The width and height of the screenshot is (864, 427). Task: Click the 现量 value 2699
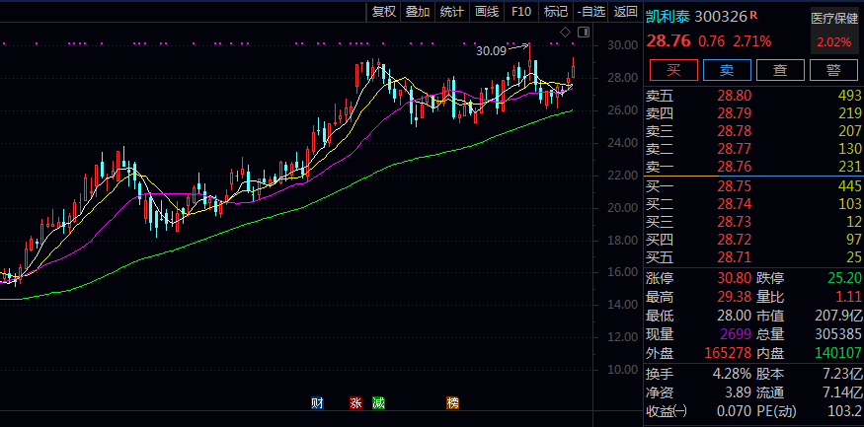(x=737, y=334)
